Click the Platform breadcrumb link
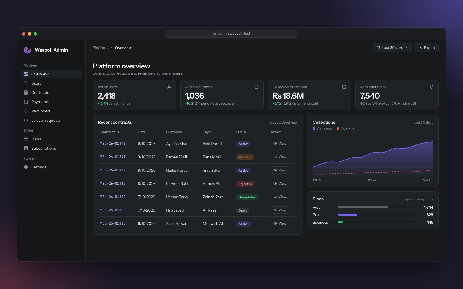Image resolution: width=463 pixels, height=289 pixels. click(100, 48)
